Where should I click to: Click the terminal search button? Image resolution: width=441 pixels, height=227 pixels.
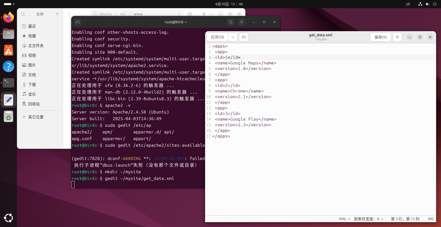pos(231,22)
